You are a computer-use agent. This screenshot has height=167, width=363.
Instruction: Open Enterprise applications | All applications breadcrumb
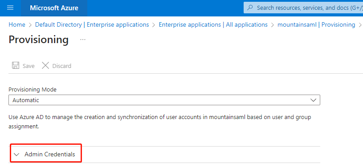coord(213,25)
